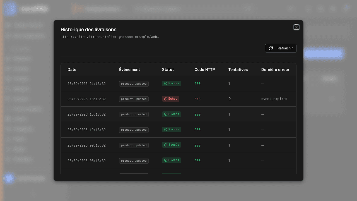Viewport: 357px width, 201px height.
Task: Click the Historique des livraisons title
Action: (x=88, y=29)
